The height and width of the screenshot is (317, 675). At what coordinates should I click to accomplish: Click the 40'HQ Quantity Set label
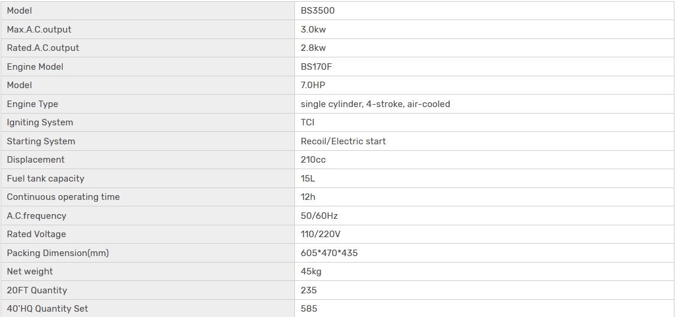coord(47,309)
